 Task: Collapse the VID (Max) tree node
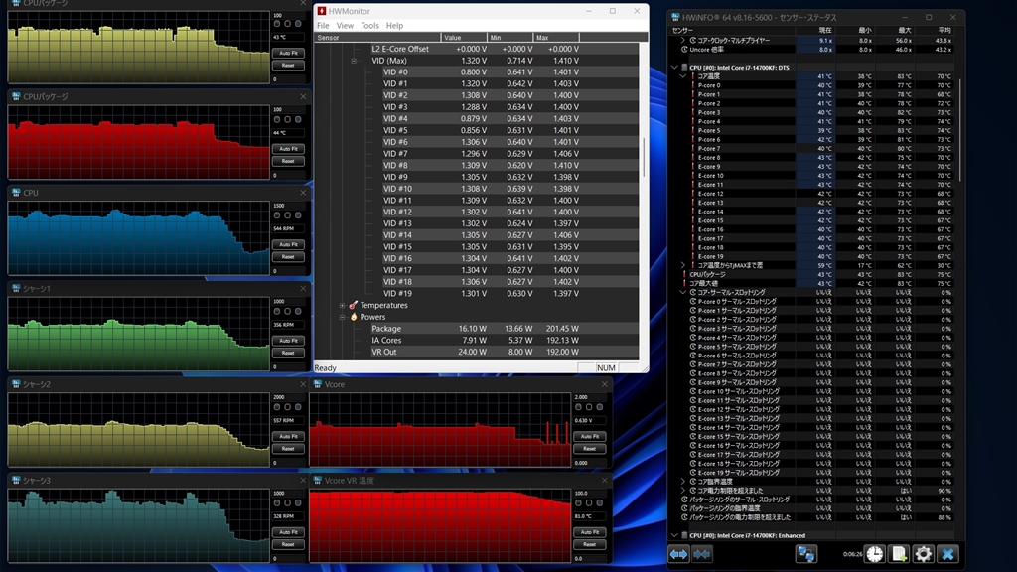[356, 60]
